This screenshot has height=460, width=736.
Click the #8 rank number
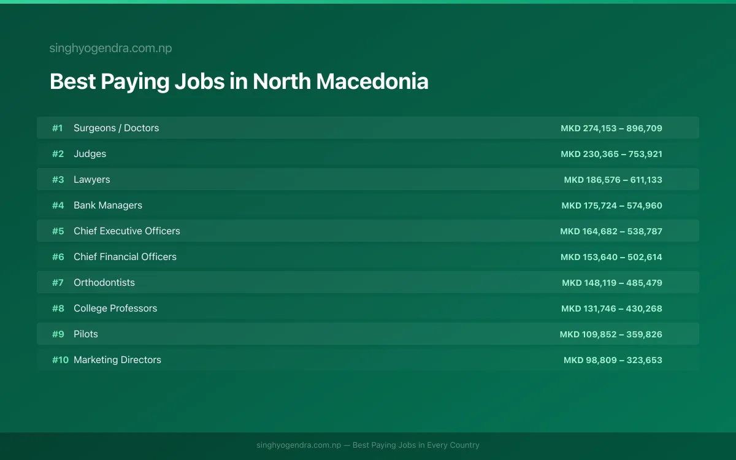(58, 309)
